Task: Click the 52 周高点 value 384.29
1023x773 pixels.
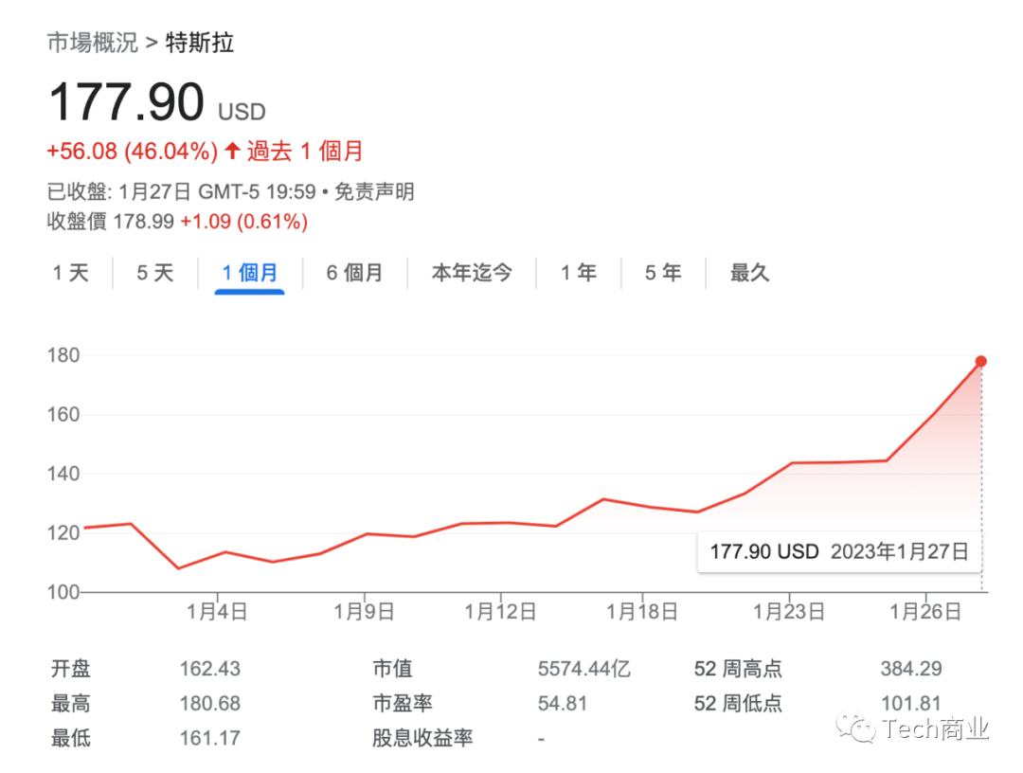Action: pos(910,669)
